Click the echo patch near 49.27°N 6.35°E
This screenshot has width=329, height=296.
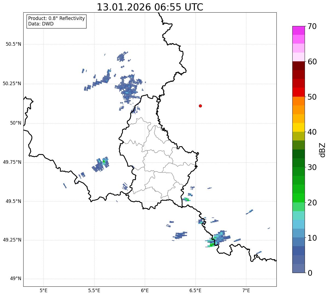coord(180,235)
